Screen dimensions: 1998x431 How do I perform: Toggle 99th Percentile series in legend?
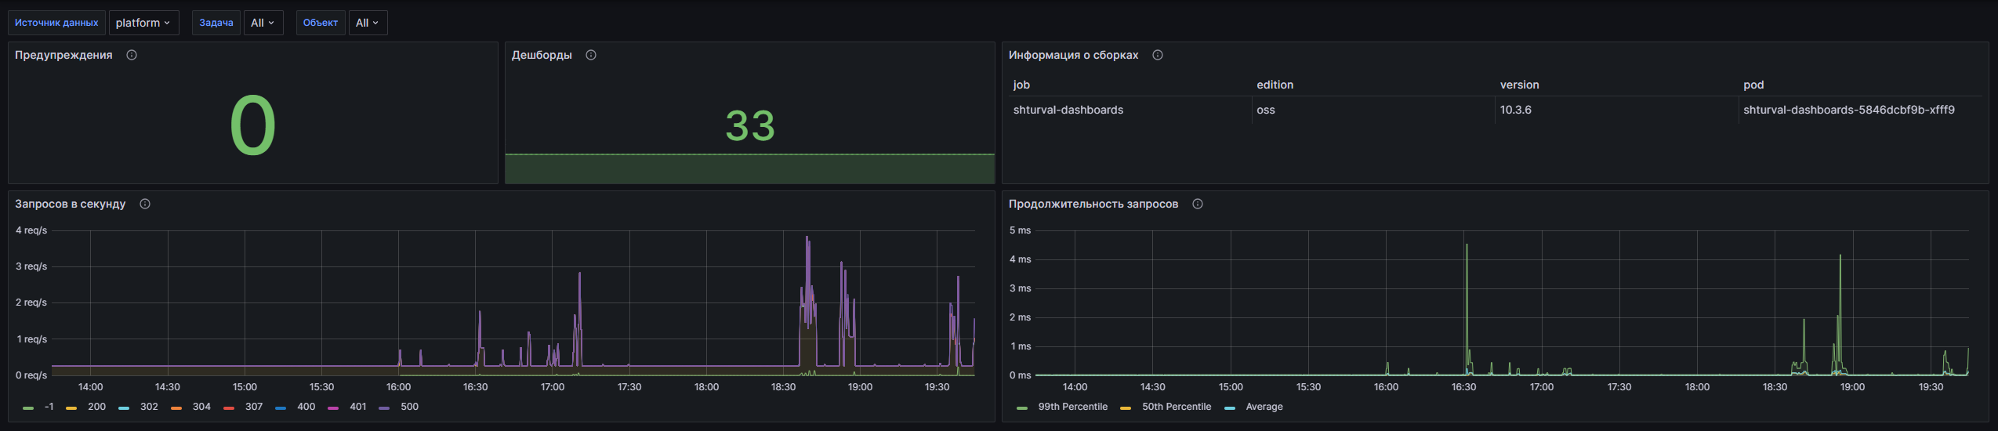[1072, 407]
